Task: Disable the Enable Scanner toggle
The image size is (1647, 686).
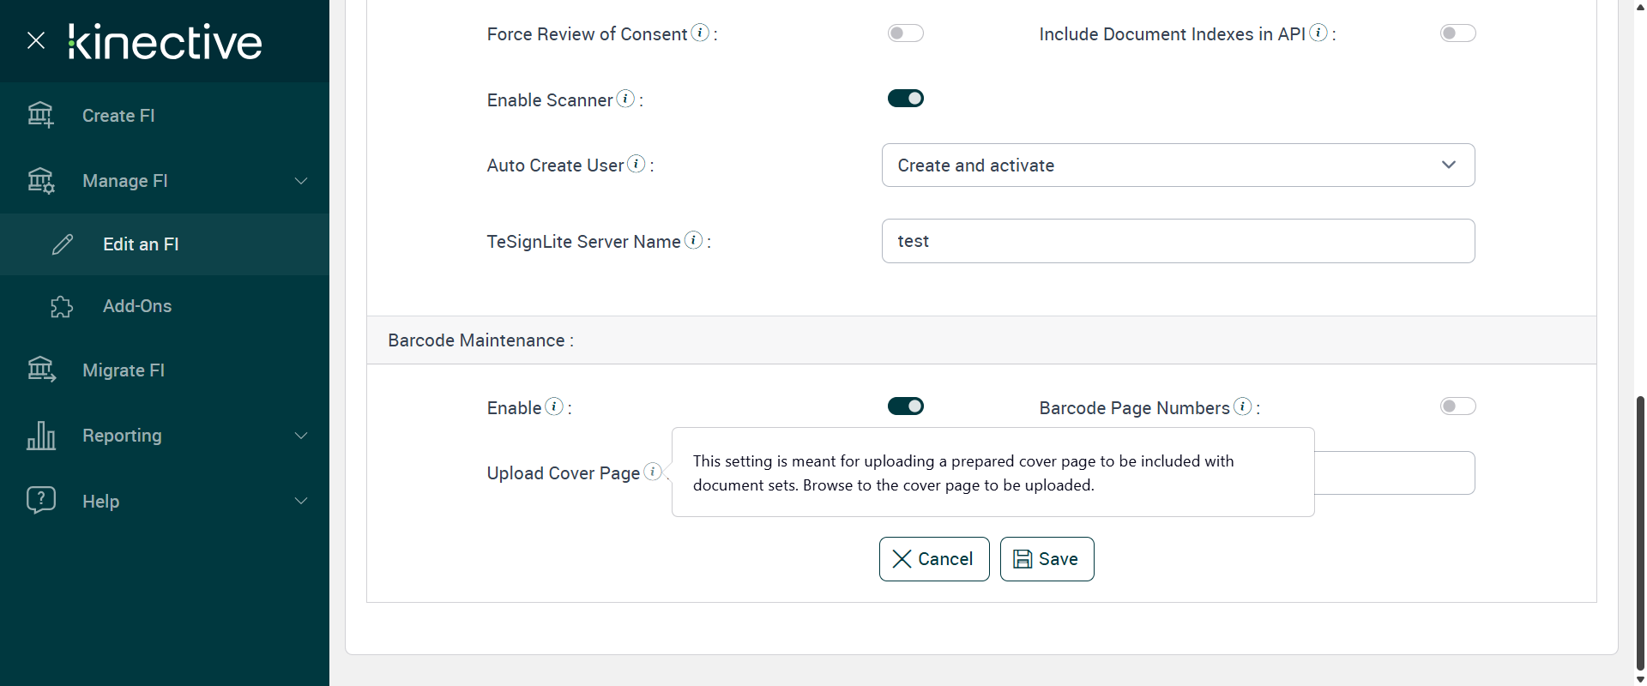Action: [x=905, y=99]
